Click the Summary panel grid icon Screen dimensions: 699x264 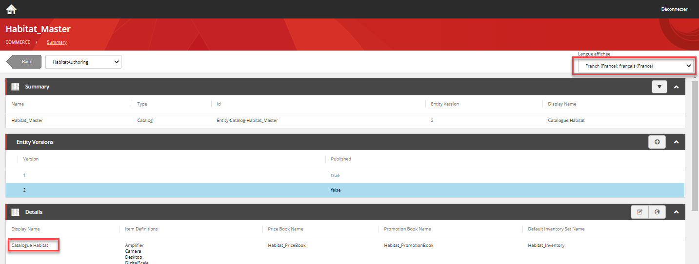(x=15, y=87)
